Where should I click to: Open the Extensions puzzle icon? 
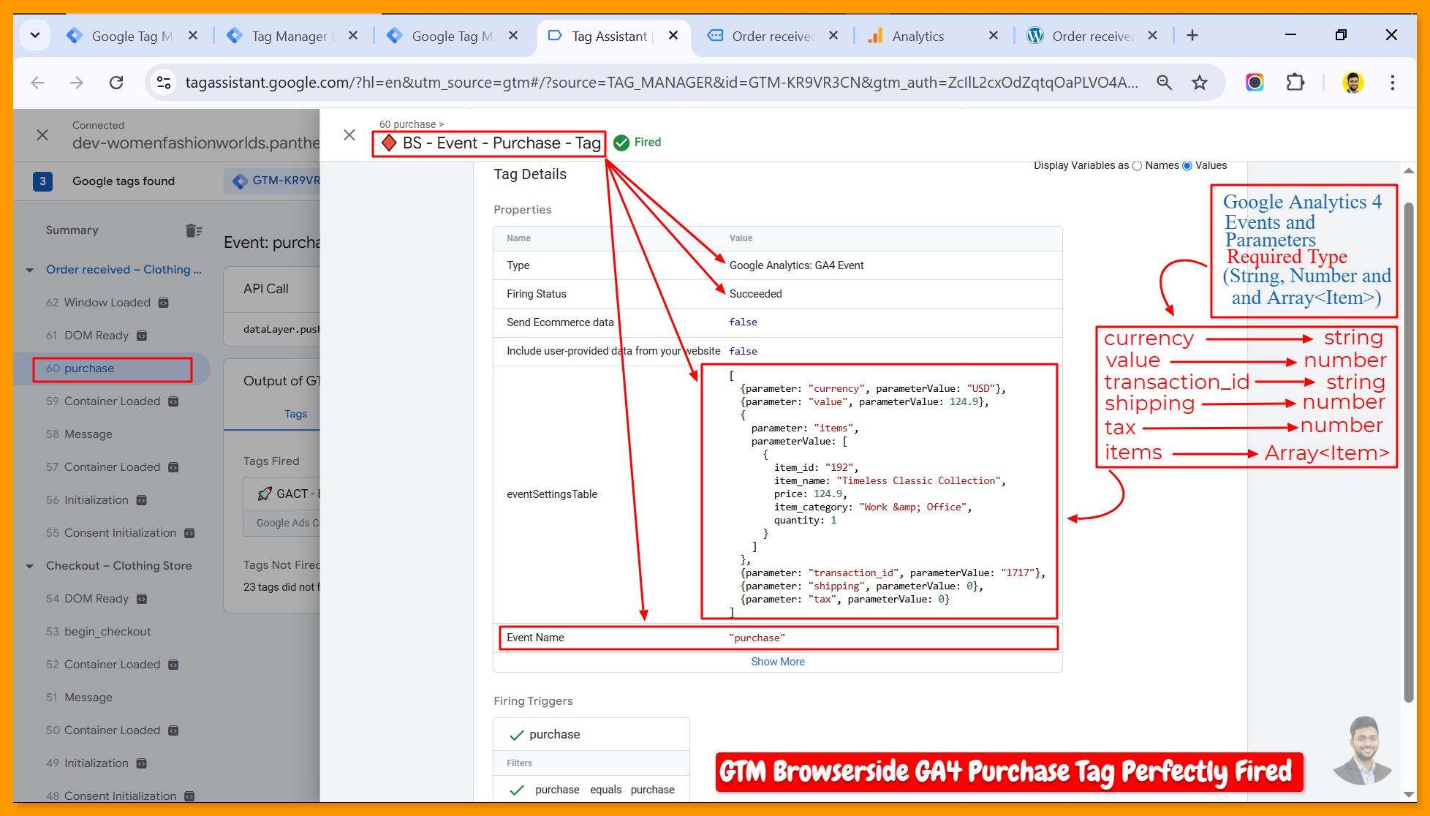pos(1295,83)
